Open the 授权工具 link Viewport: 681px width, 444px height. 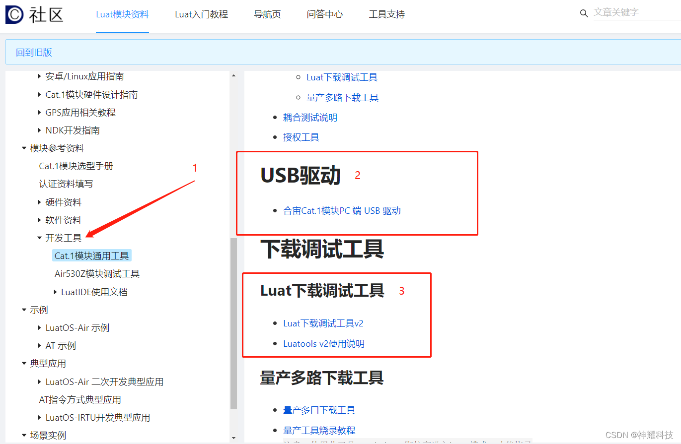click(301, 137)
